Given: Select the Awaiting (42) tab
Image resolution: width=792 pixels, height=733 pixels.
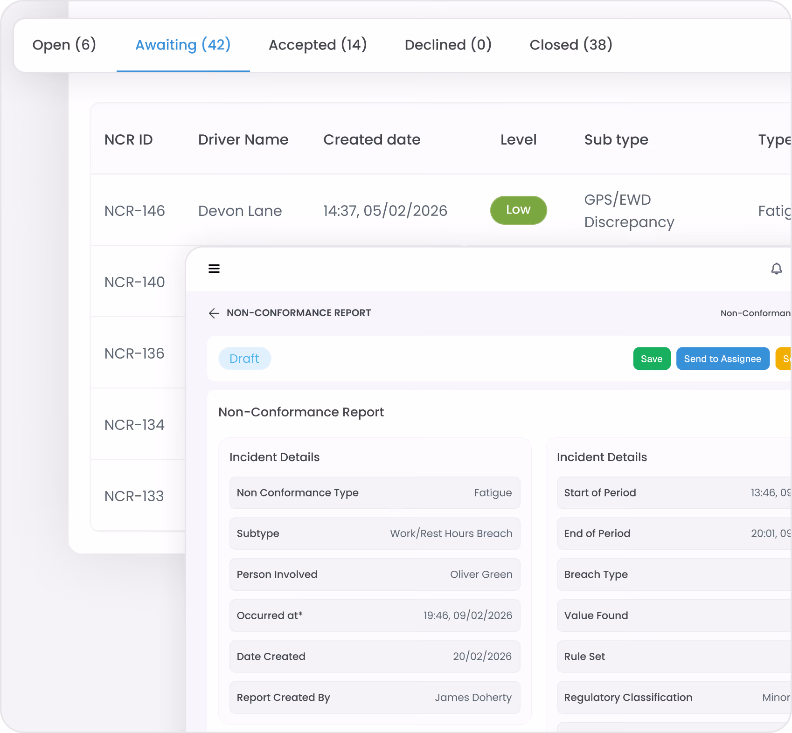Looking at the screenshot, I should click(183, 45).
